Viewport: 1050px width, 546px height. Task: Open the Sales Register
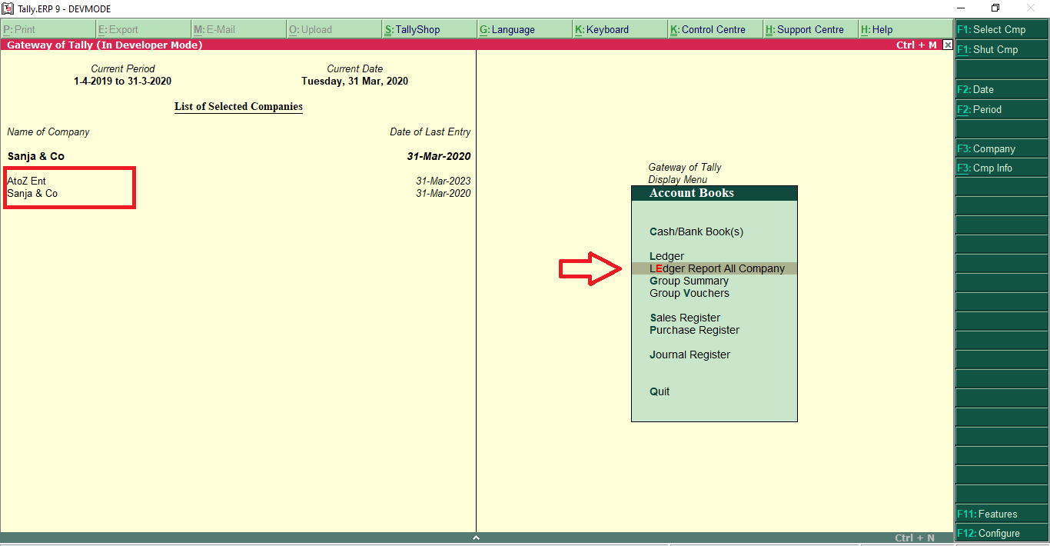pos(685,318)
